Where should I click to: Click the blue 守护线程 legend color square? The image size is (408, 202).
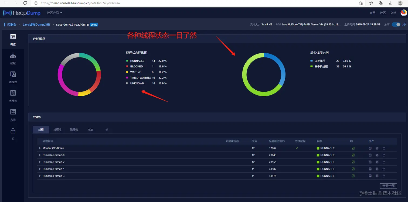(x=311, y=61)
